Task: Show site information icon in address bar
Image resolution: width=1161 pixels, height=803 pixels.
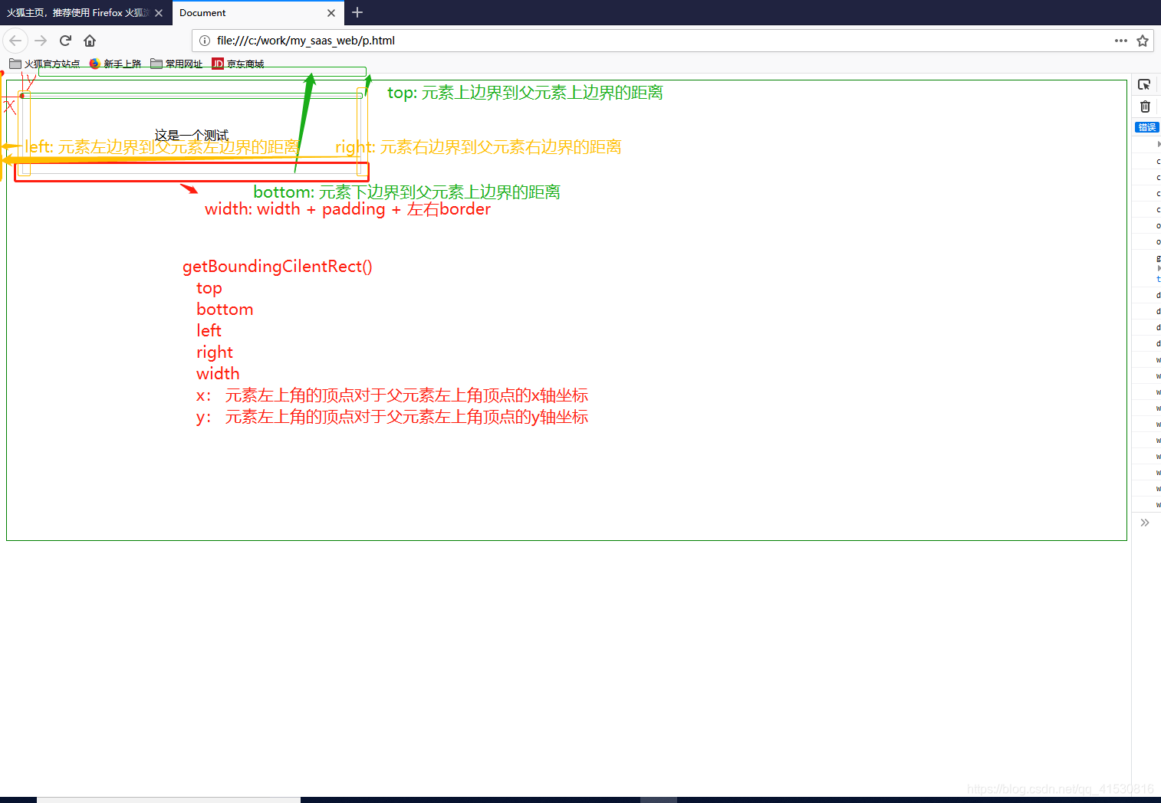Action: 205,41
